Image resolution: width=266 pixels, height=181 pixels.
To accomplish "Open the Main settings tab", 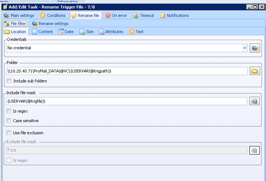I will 19,15.
